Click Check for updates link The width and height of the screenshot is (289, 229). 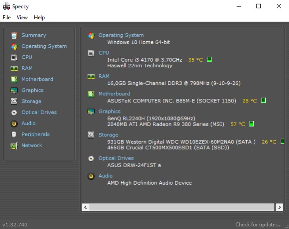(x=259, y=225)
